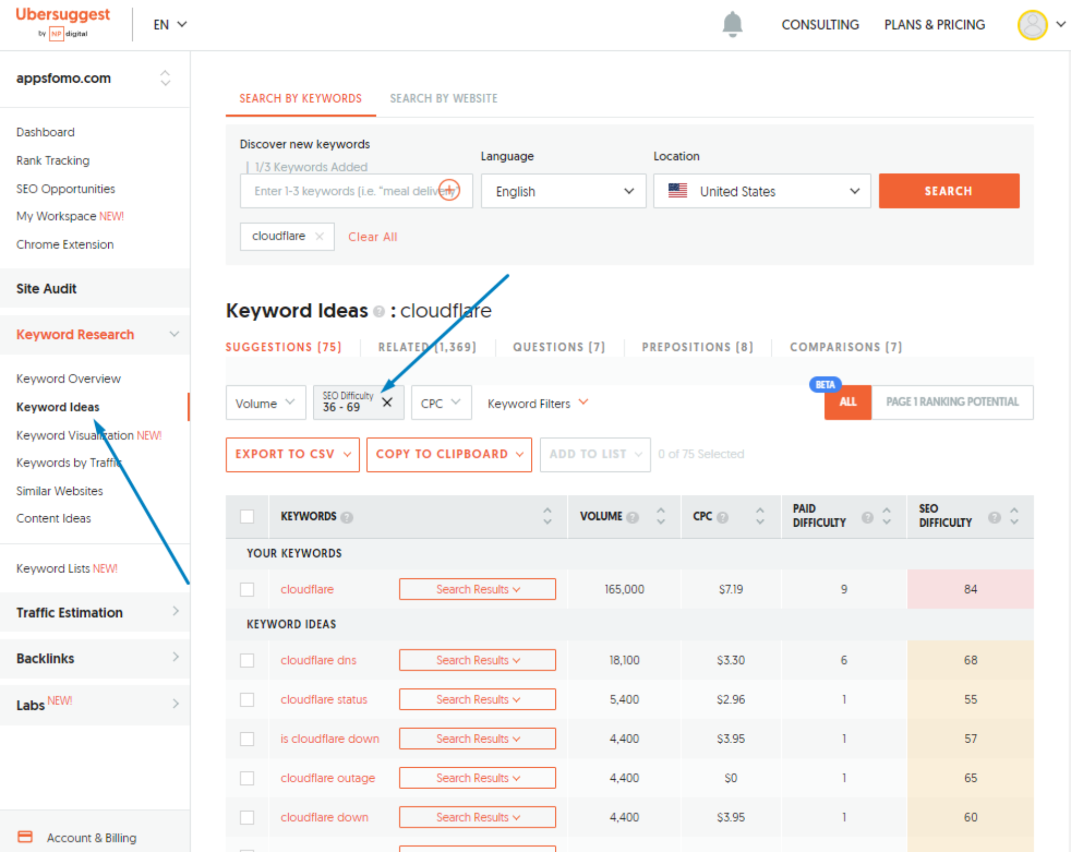The height and width of the screenshot is (852, 1071).
Task: Open Keyword Overview in the sidebar
Action: (x=69, y=378)
